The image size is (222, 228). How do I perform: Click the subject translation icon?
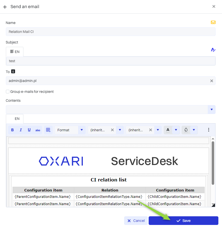(x=213, y=50)
